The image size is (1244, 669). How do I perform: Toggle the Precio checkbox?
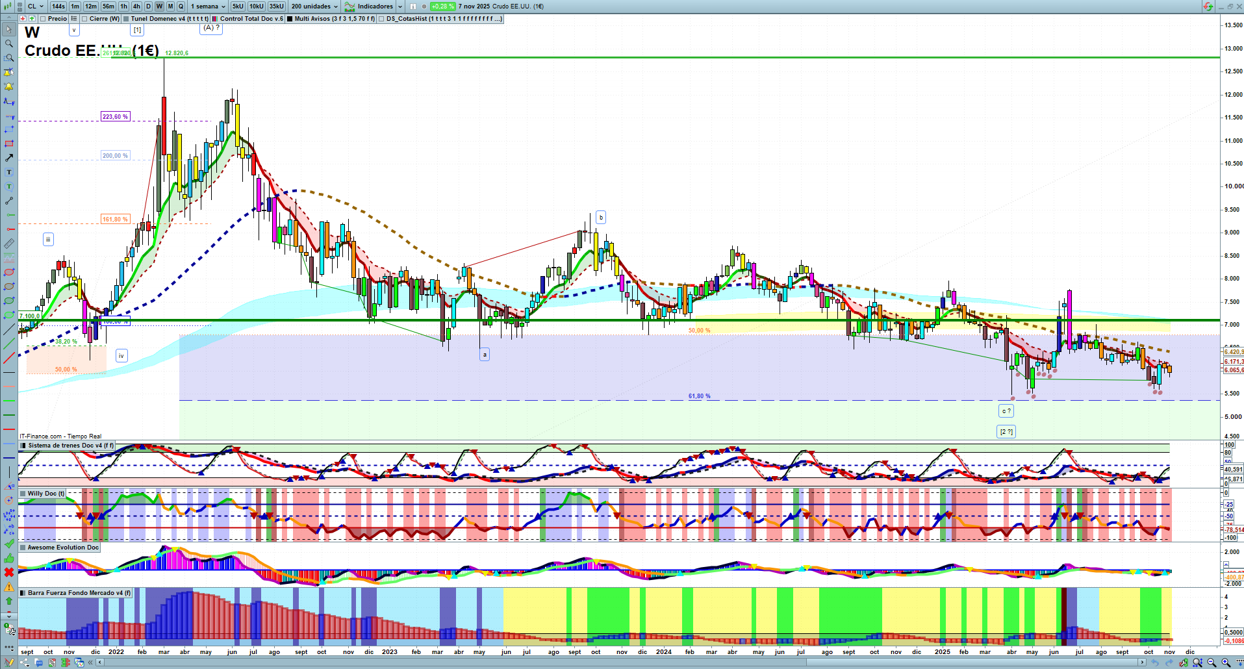coord(43,19)
